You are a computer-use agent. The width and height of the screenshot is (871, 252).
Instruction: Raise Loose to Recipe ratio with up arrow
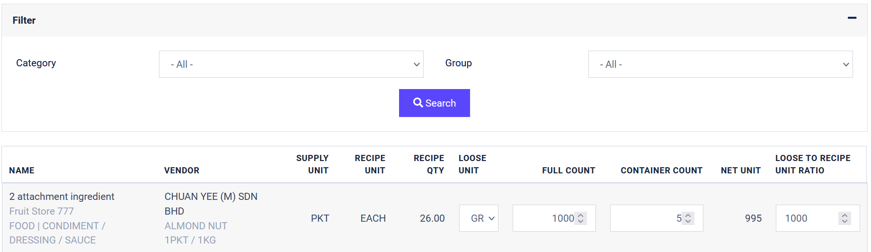[844, 215]
